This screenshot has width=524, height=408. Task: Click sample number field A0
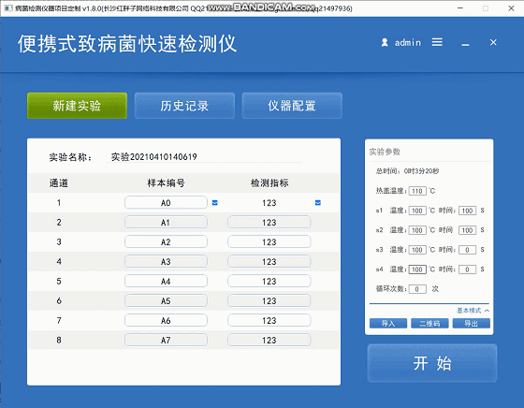pos(166,202)
